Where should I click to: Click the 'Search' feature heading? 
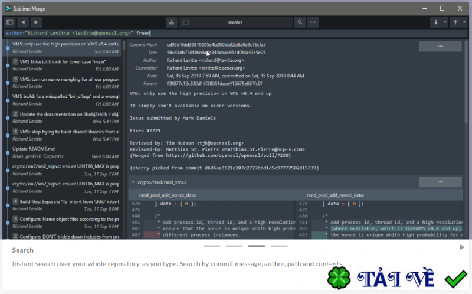tap(22, 250)
